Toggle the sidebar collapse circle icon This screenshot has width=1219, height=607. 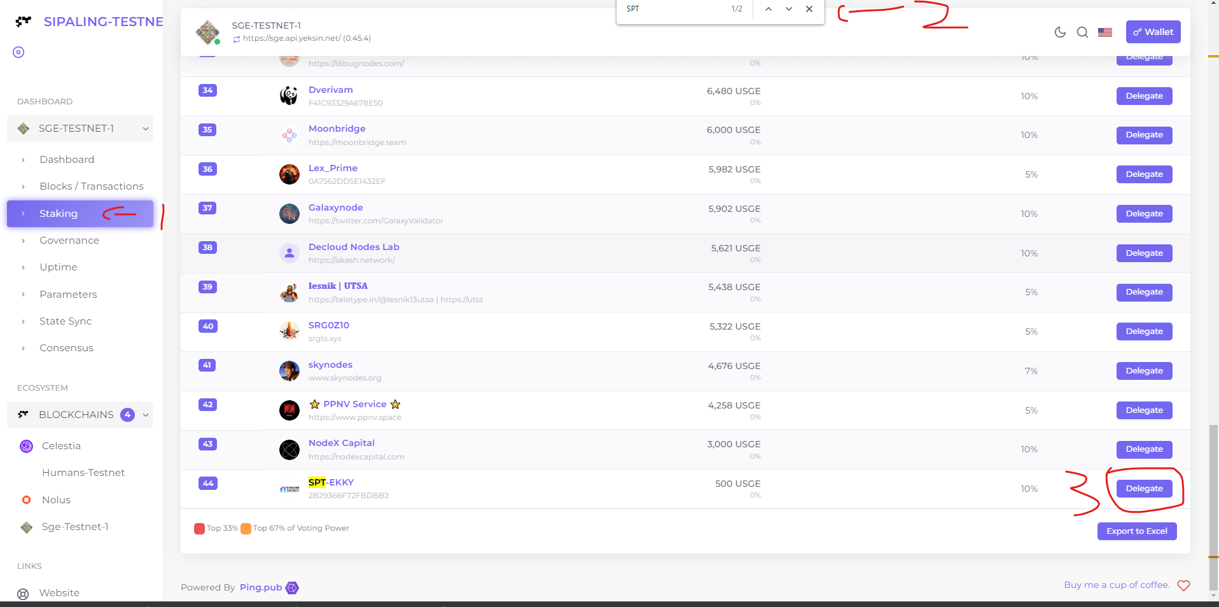pyautogui.click(x=18, y=52)
